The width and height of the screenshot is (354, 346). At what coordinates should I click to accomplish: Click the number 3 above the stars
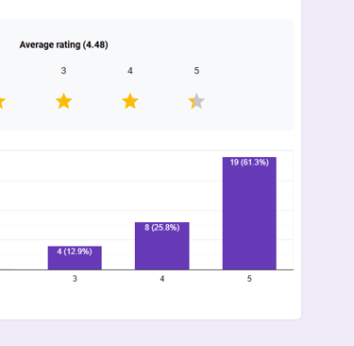click(x=63, y=71)
